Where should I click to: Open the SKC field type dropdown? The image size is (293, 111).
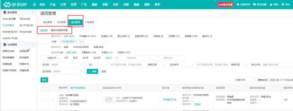click(x=98, y=65)
